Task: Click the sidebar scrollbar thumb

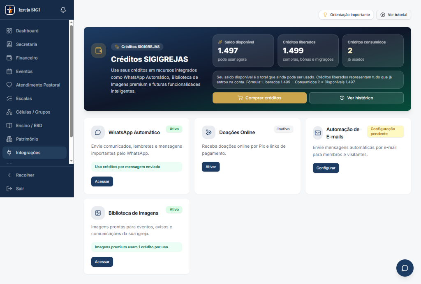Action: pyautogui.click(x=71, y=81)
